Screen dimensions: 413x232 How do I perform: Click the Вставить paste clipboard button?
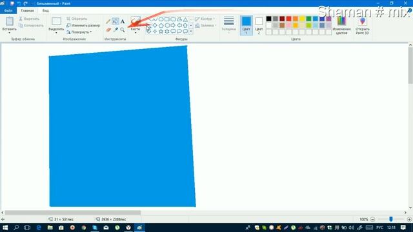pos(10,21)
